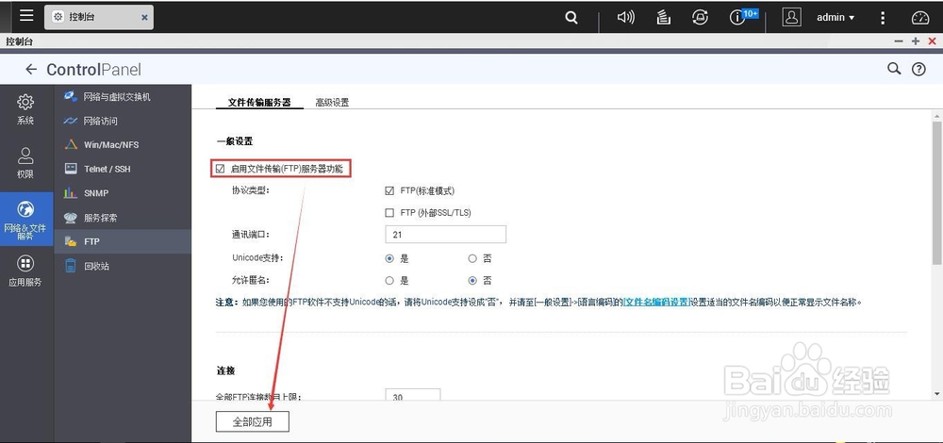Open 网络与虚拟交换机 settings
Screen dimensions: 943x443
(x=123, y=97)
